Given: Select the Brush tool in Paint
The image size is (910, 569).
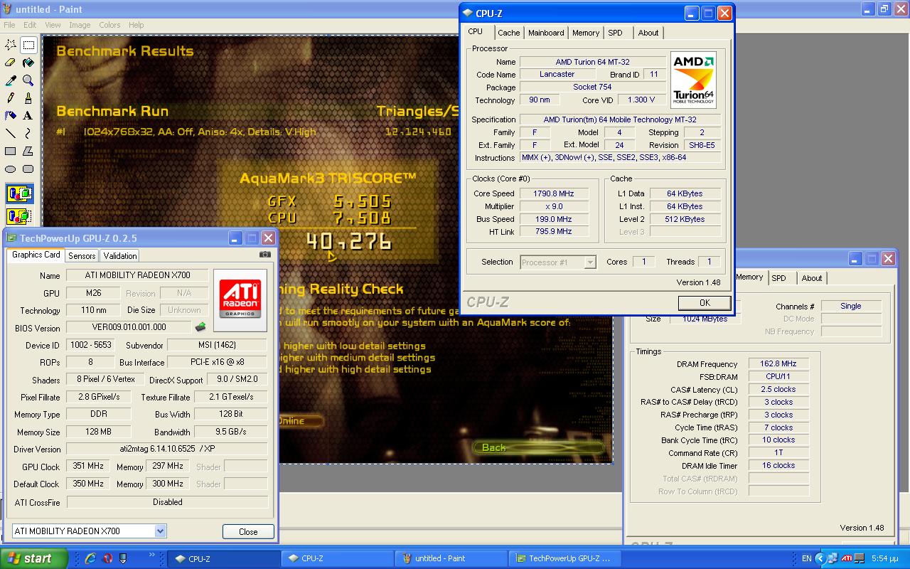Looking at the screenshot, I should coord(28,98).
